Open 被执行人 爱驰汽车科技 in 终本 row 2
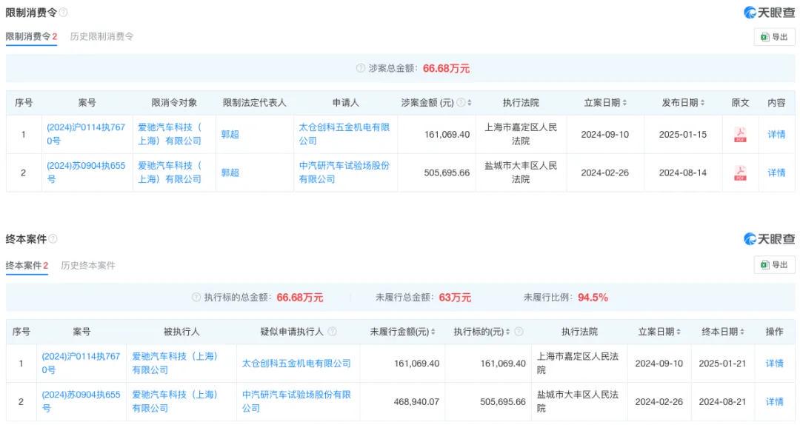The height and width of the screenshot is (425, 800). [175, 401]
